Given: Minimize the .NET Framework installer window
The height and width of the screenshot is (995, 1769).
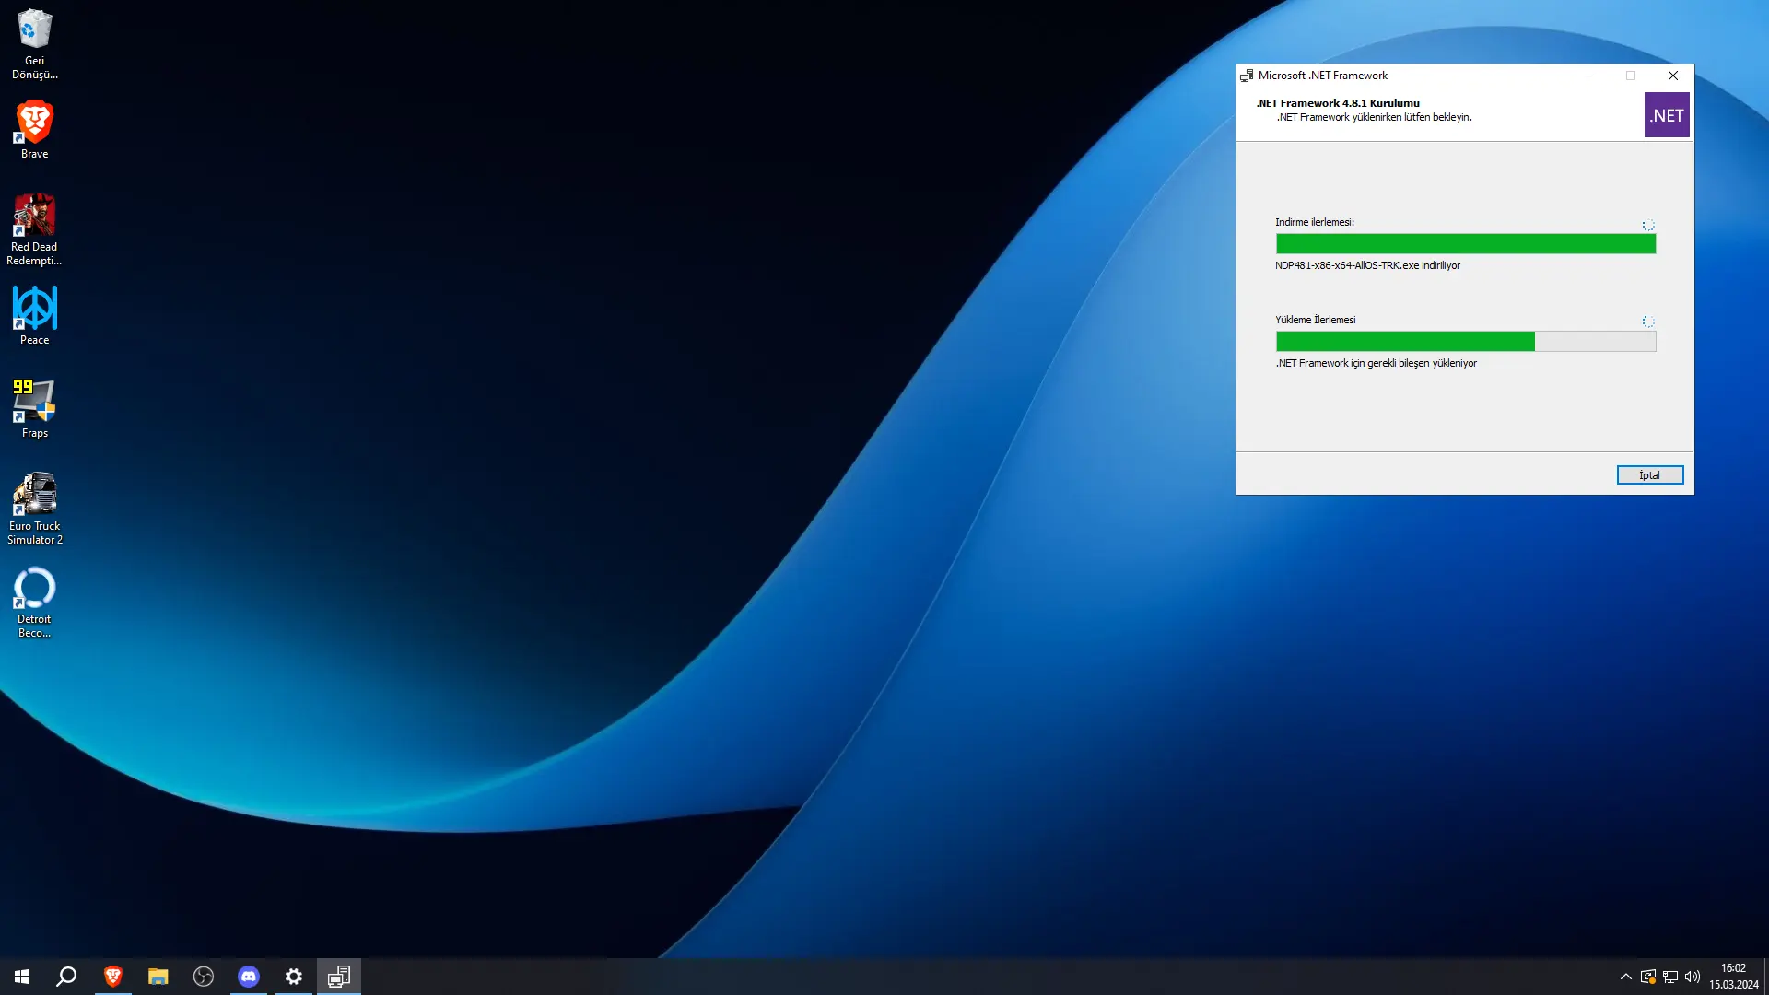Looking at the screenshot, I should [x=1589, y=76].
